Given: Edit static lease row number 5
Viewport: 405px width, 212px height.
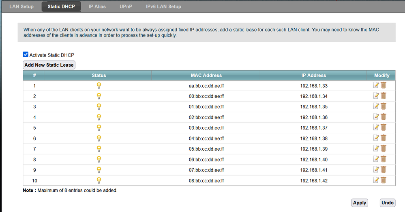Looking at the screenshot, I should (376, 128).
